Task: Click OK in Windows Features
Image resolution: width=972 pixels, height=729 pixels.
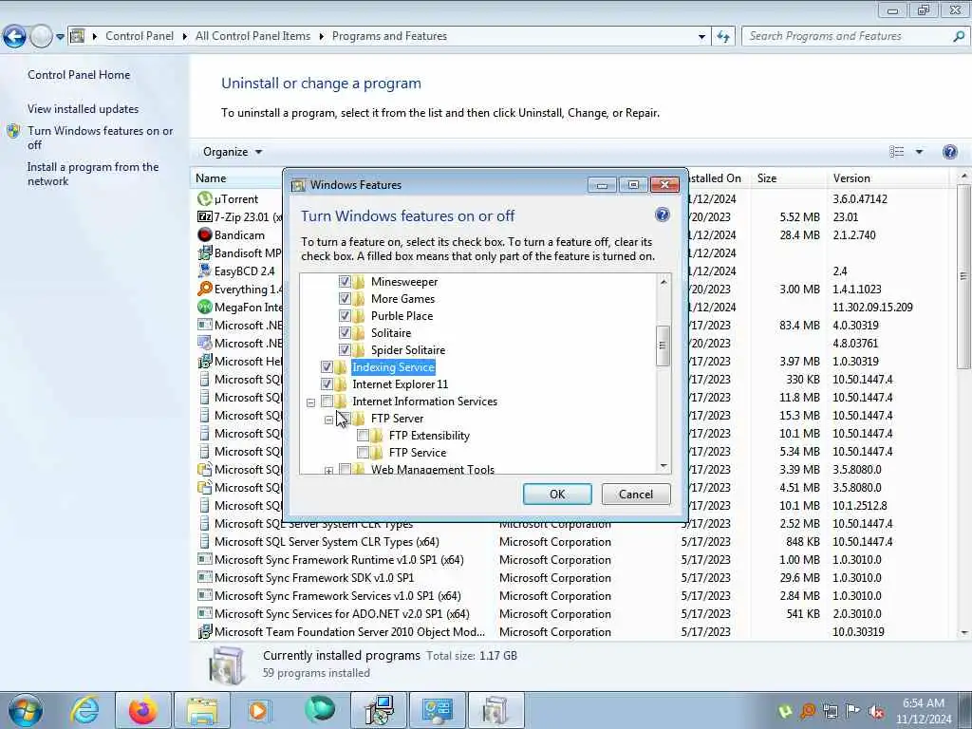Action: point(557,494)
